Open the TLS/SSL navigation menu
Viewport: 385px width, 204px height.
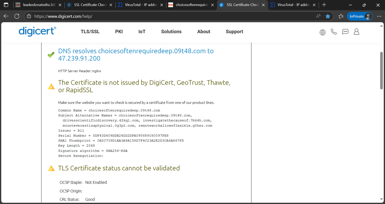pos(90,32)
